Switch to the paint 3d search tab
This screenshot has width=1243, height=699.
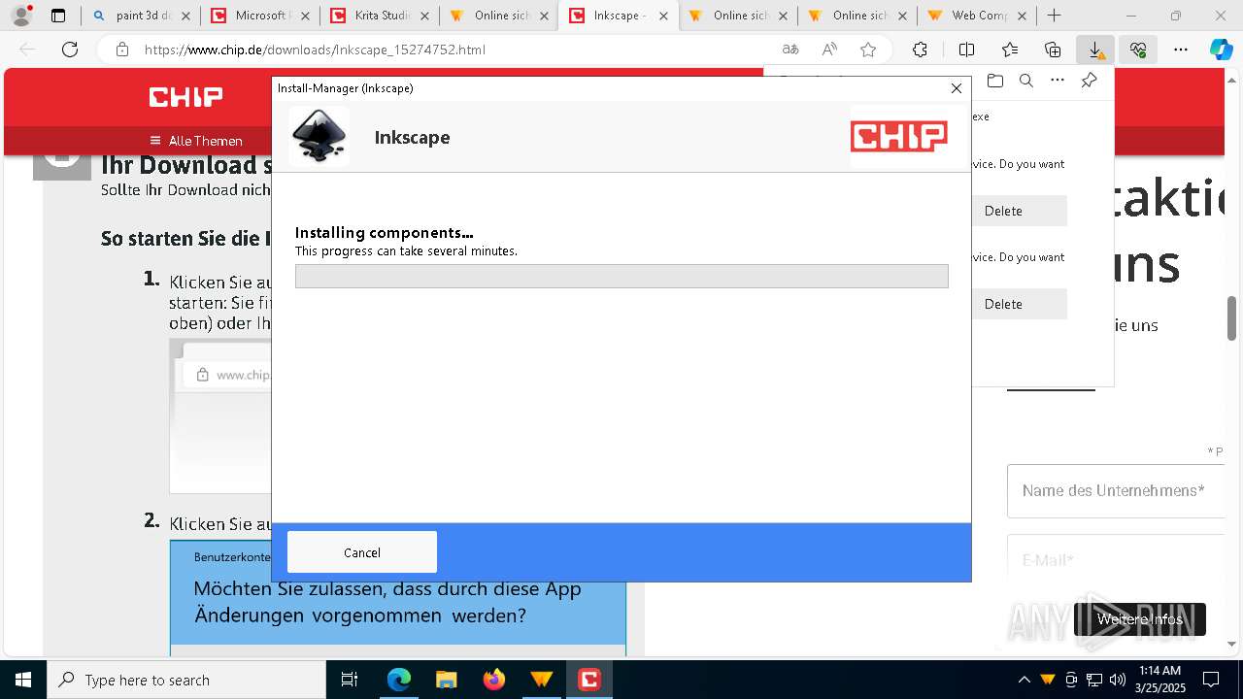(140, 16)
